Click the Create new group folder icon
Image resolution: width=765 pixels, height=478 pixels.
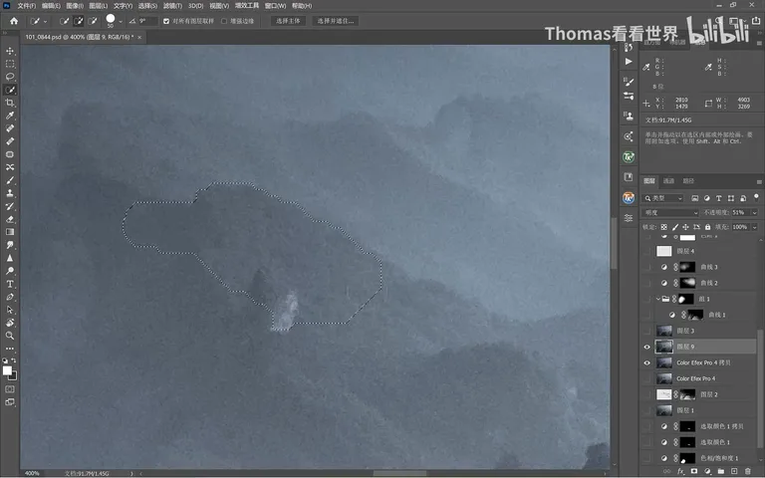coord(720,471)
